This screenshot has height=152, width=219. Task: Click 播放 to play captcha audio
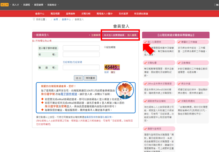113,72
